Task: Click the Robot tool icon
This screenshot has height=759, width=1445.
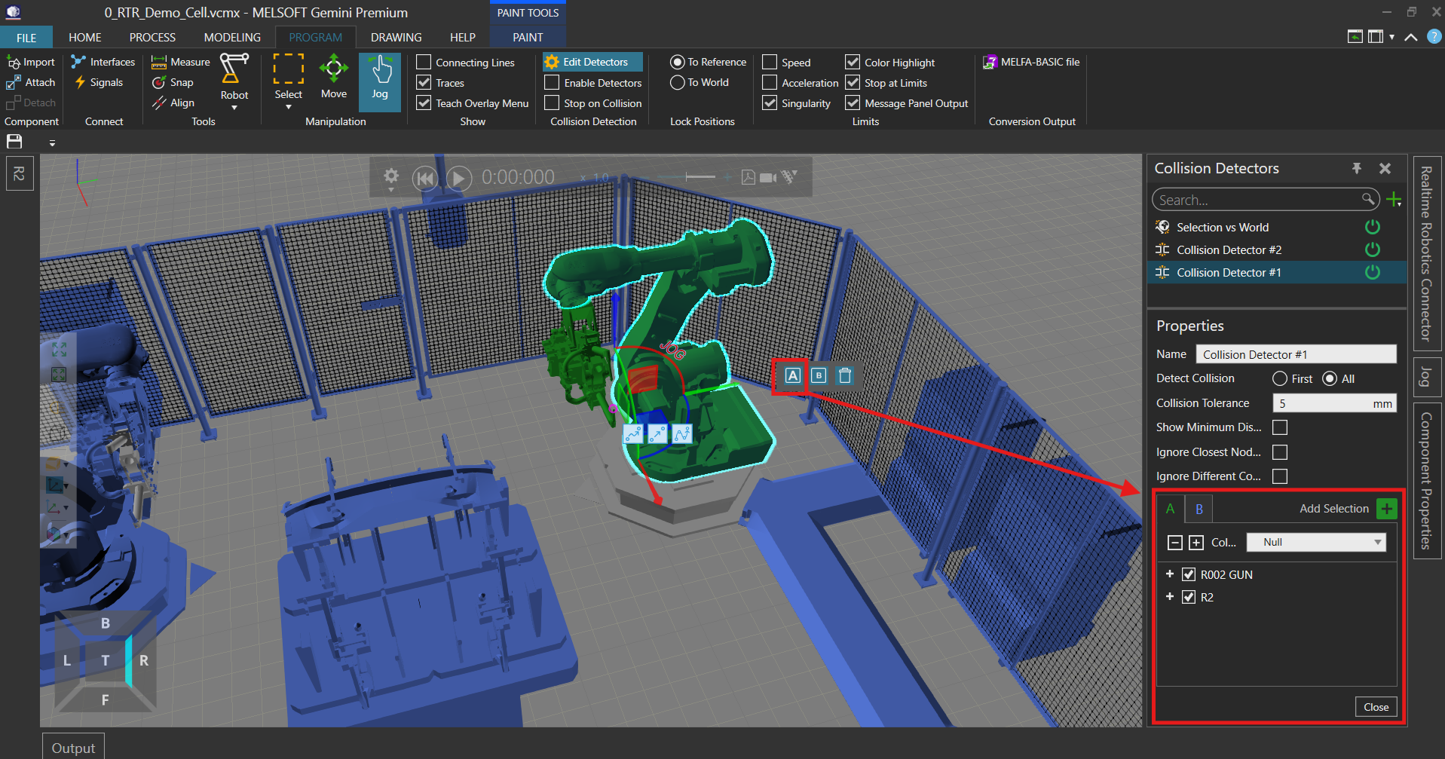Action: click(x=234, y=69)
